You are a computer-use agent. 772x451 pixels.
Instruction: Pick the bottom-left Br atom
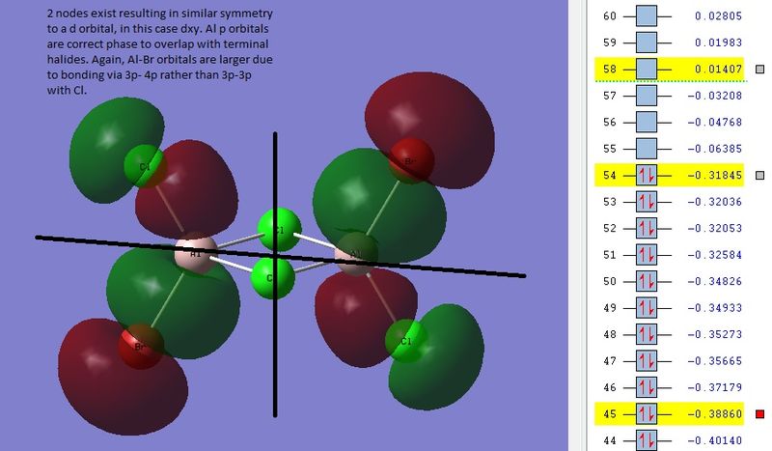(x=141, y=347)
